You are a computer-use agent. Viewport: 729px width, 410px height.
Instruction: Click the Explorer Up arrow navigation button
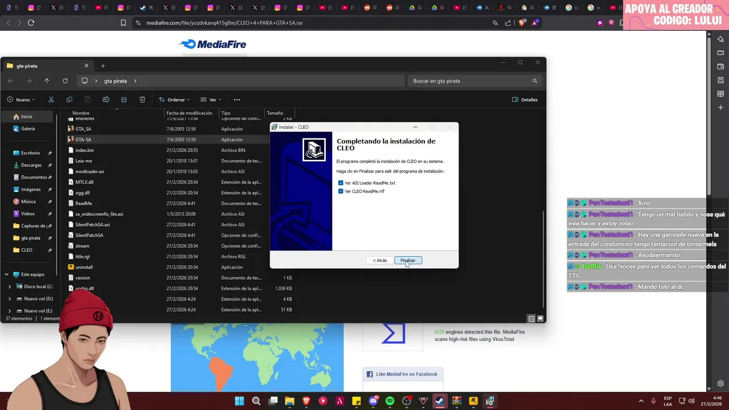tap(47, 81)
